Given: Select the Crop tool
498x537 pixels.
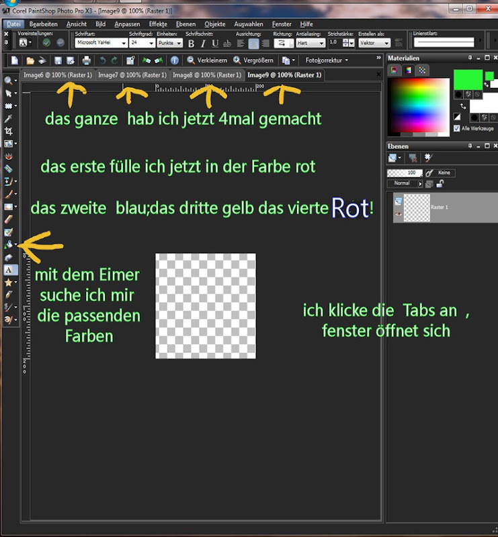Looking at the screenshot, I should point(9,131).
